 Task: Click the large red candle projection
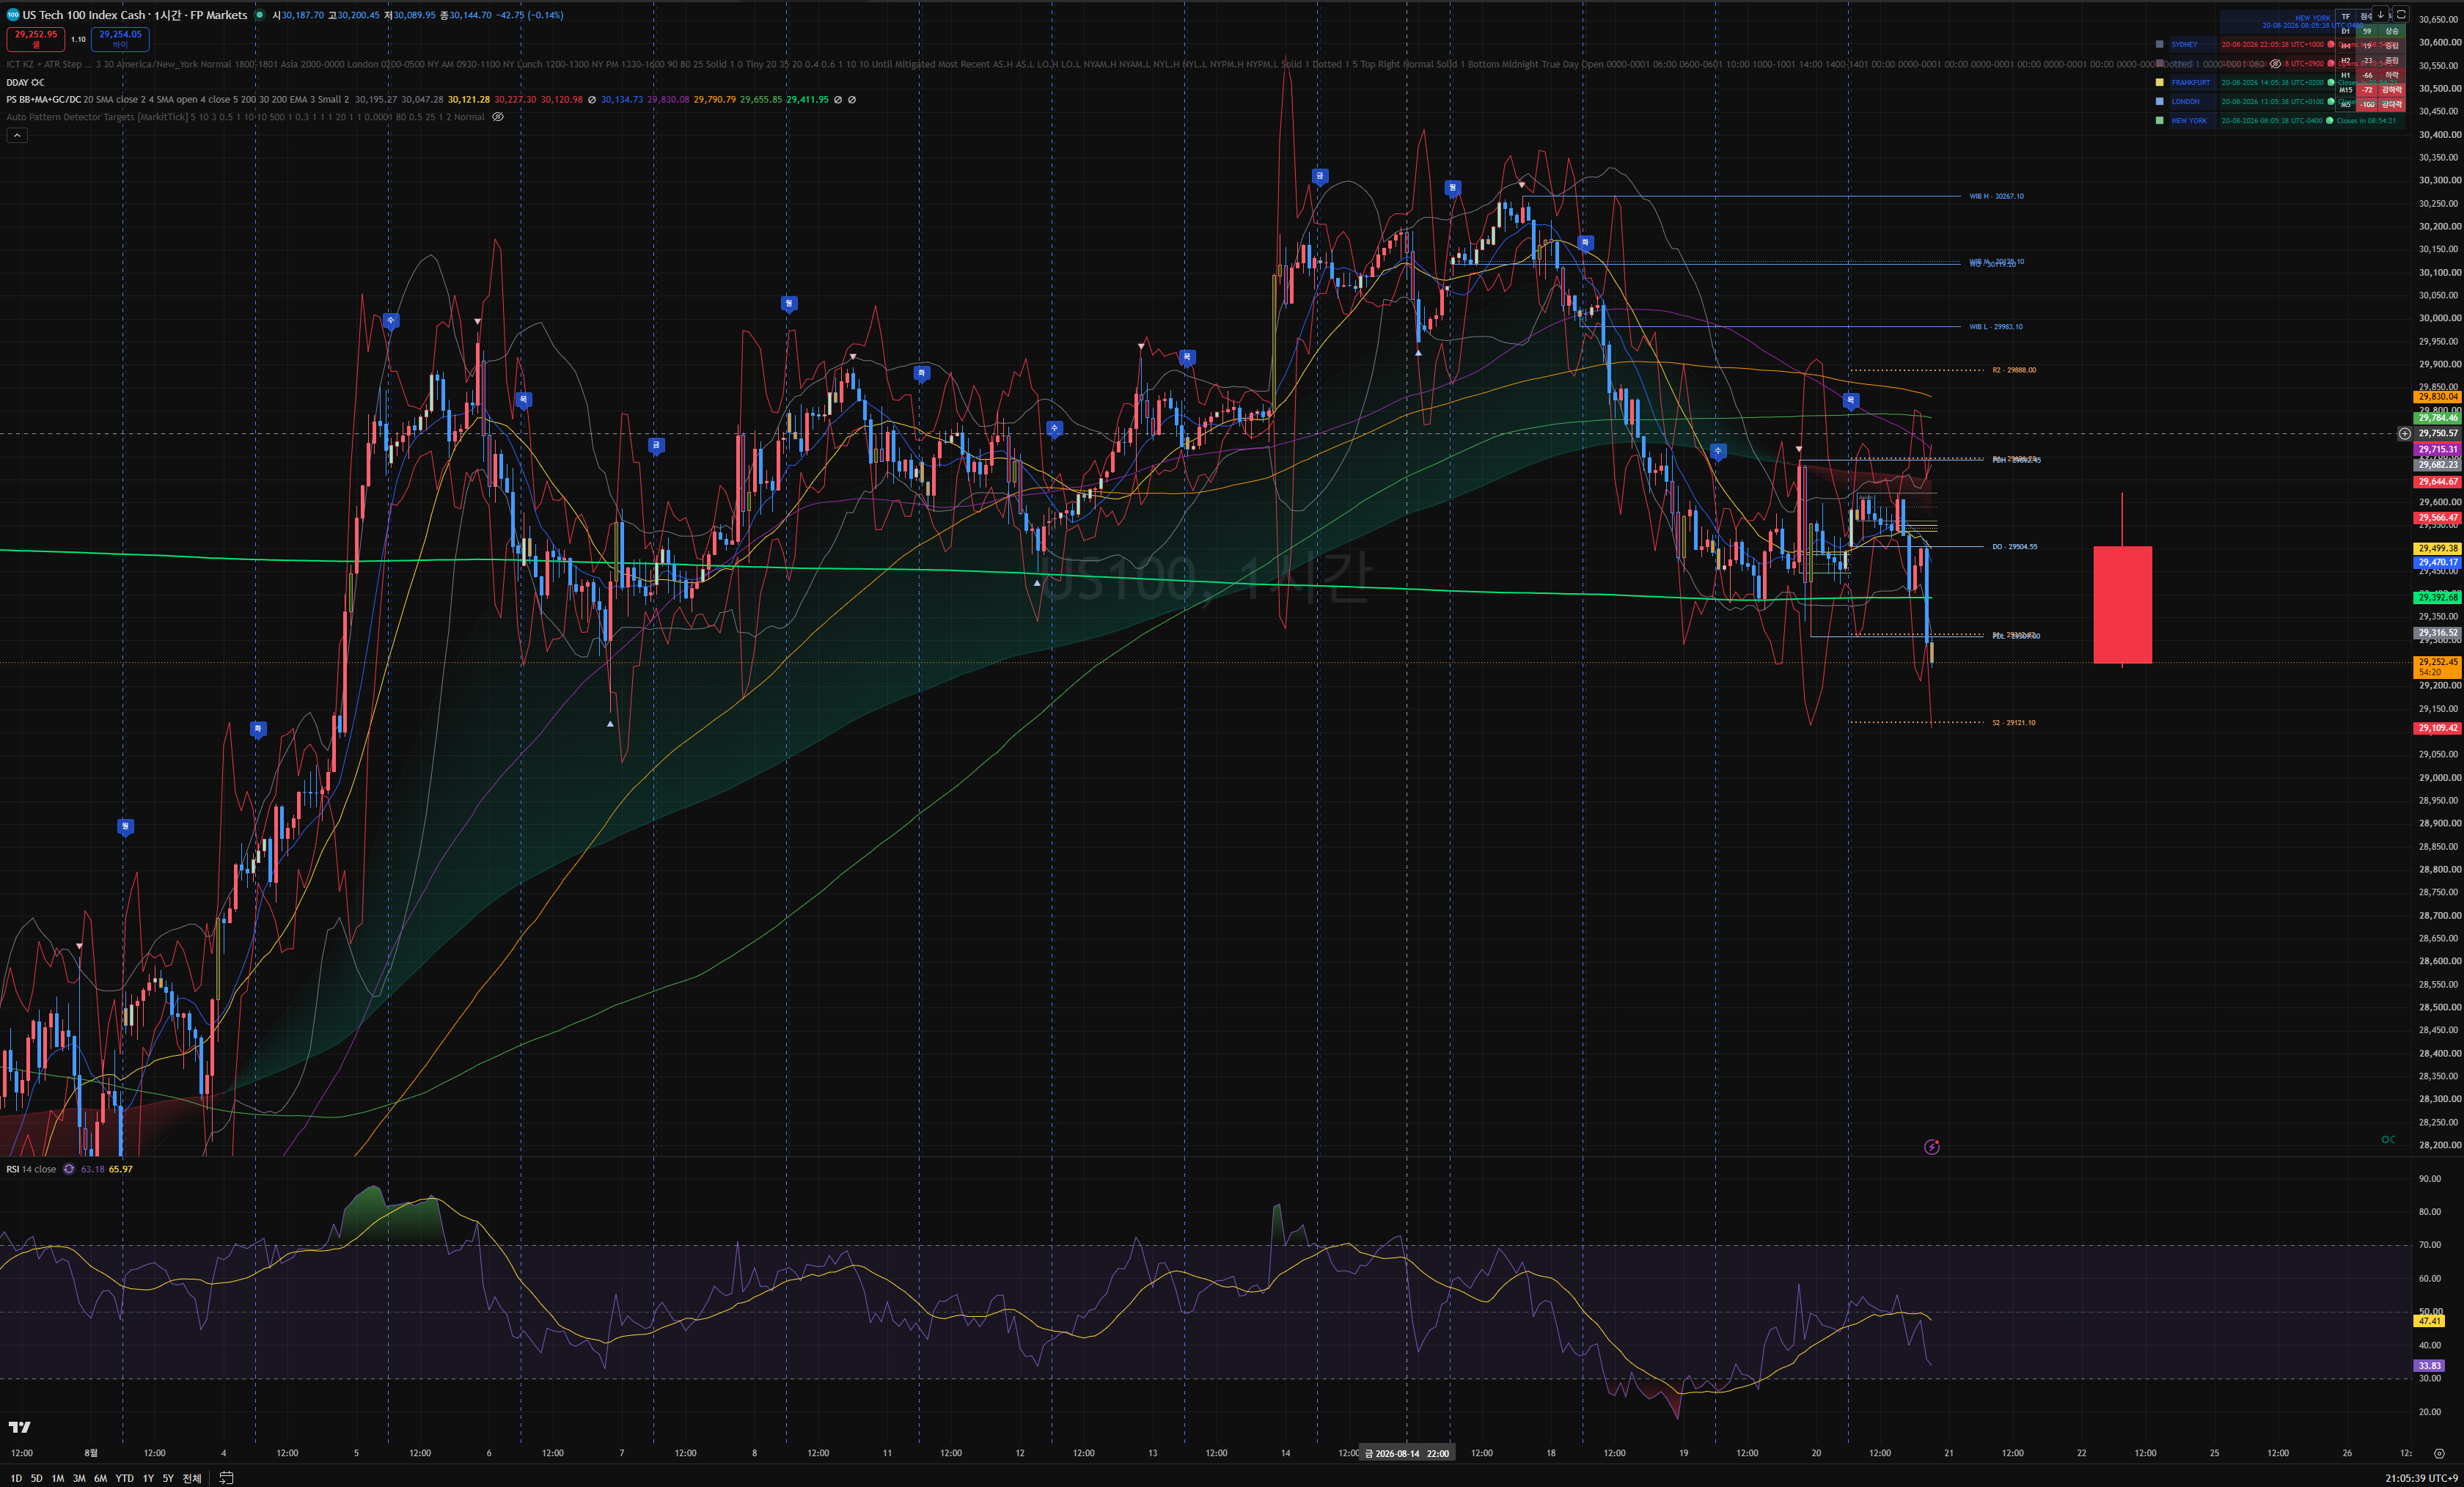click(x=2122, y=604)
